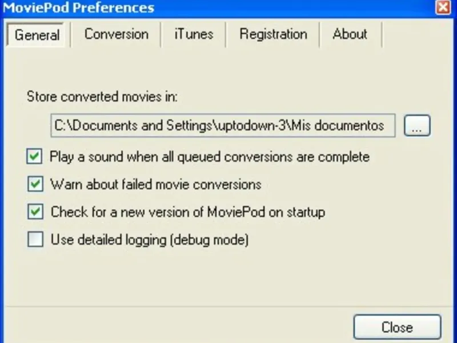
Task: Close the window with the red X
Action: click(x=443, y=7)
